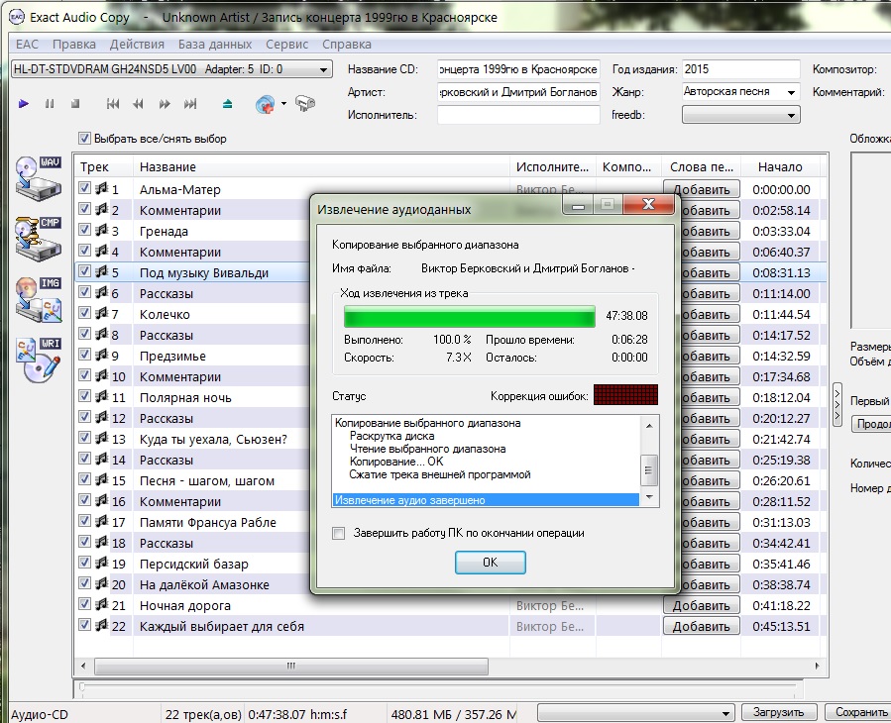Click OK in extraction dialog
This screenshot has height=723, width=891.
click(490, 562)
